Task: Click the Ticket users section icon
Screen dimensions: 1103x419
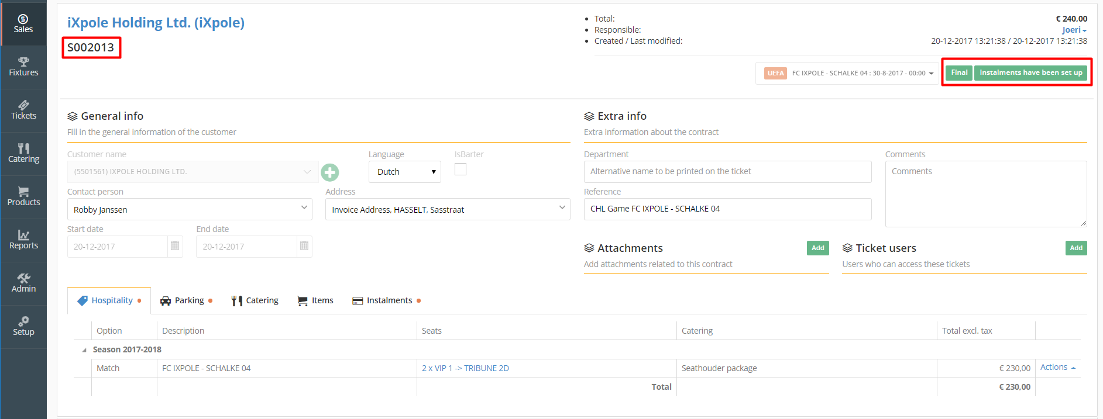Action: [x=847, y=248]
